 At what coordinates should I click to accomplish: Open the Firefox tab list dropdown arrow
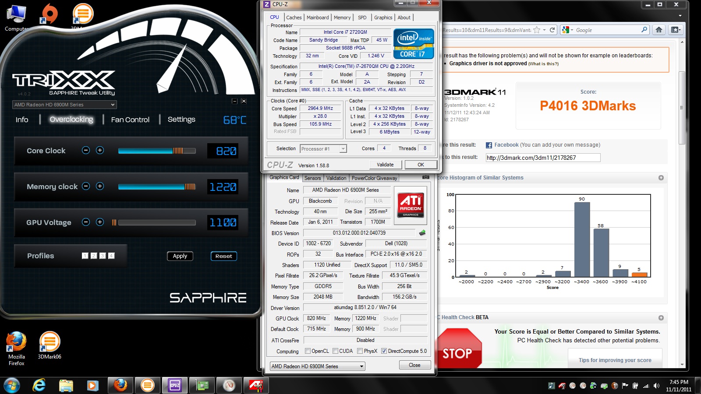(680, 16)
